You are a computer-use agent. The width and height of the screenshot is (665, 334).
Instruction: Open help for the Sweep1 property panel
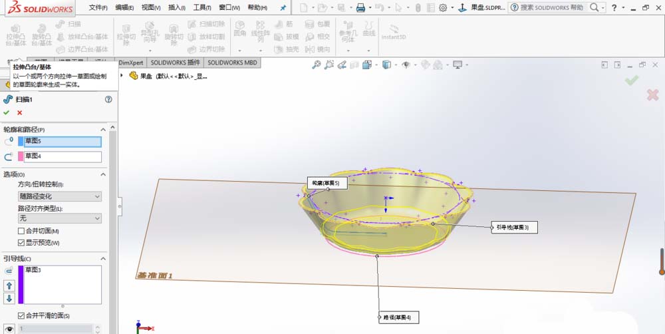pyautogui.click(x=108, y=99)
